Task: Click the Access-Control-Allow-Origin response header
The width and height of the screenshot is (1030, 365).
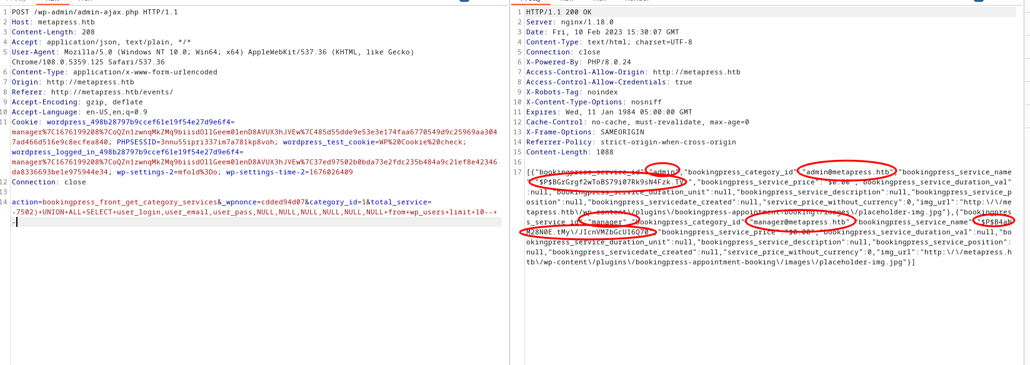Action: point(633,72)
